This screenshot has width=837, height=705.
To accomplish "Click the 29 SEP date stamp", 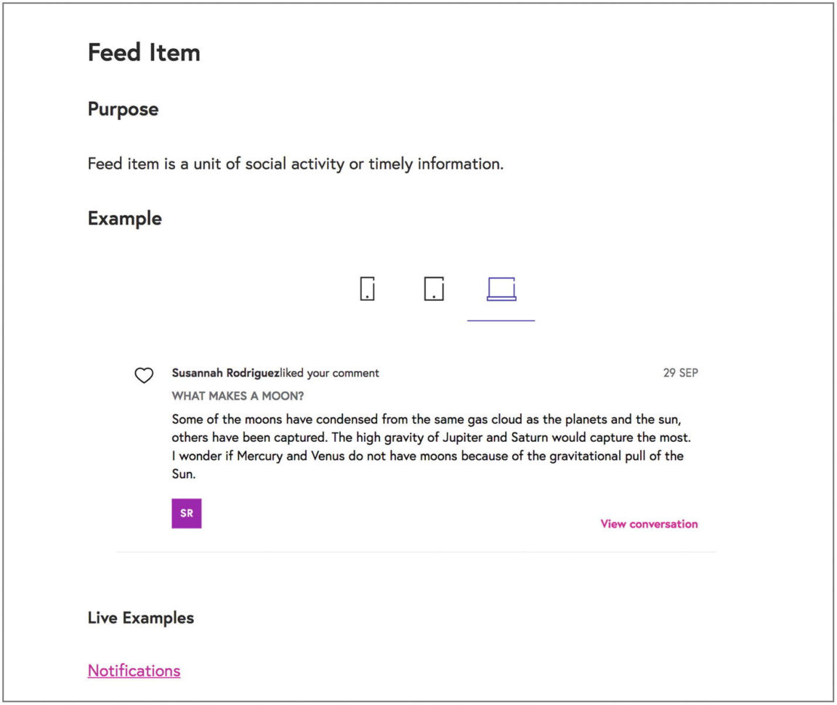I will [x=681, y=373].
